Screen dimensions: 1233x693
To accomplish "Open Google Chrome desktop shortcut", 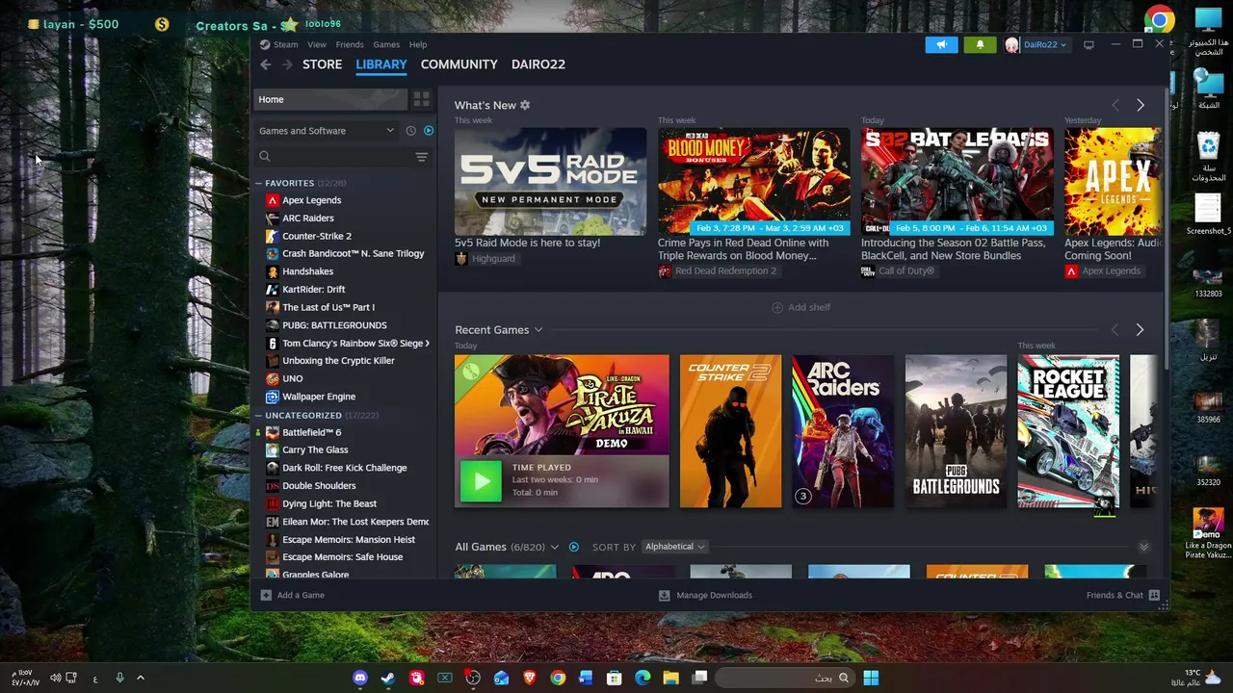I will point(1160,19).
